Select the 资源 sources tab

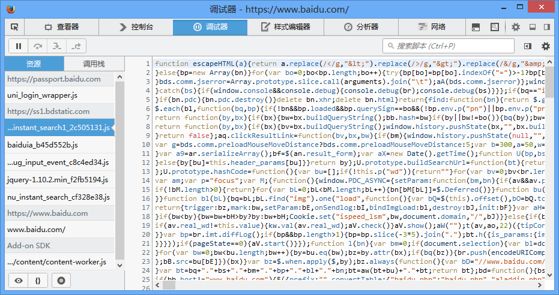click(x=34, y=64)
